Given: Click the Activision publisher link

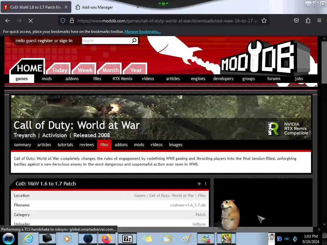Looking at the screenshot, I should tap(54, 135).
